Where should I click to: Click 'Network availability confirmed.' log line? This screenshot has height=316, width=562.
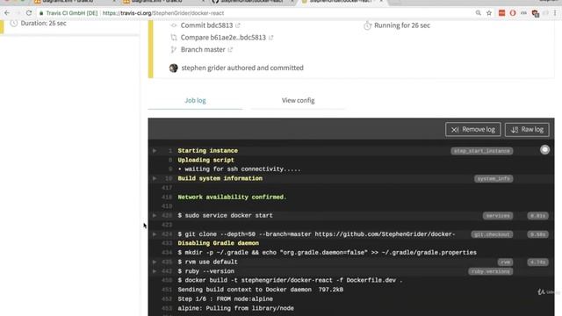click(x=232, y=197)
